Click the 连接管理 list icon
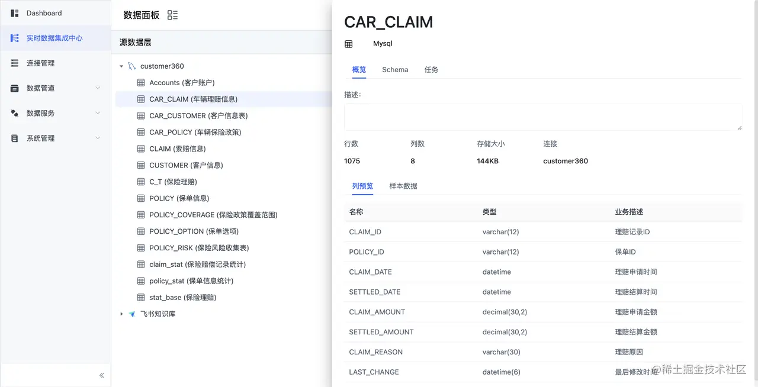 [x=15, y=63]
